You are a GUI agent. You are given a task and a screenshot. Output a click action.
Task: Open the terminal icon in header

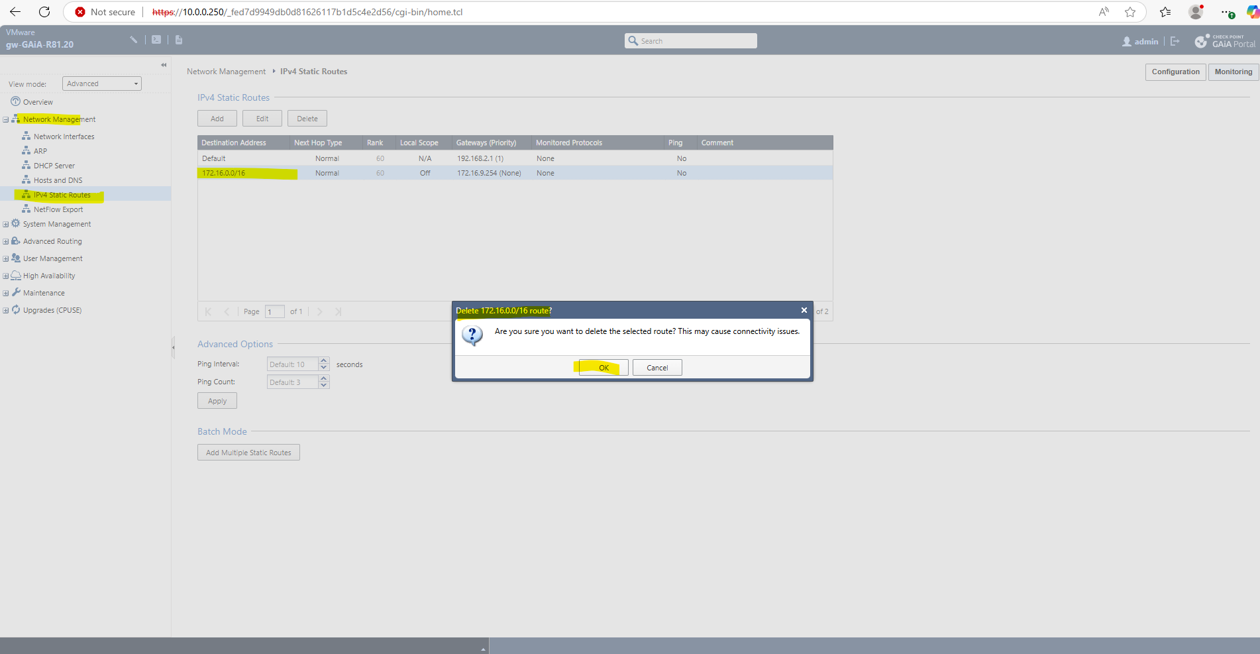point(156,40)
